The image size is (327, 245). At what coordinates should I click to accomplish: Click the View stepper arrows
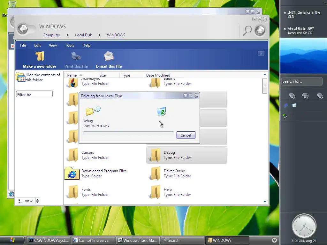pos(38,201)
